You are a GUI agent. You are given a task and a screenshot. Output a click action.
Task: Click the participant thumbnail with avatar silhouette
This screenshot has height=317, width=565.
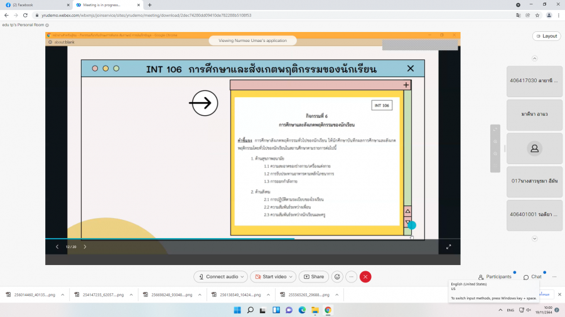(534, 148)
